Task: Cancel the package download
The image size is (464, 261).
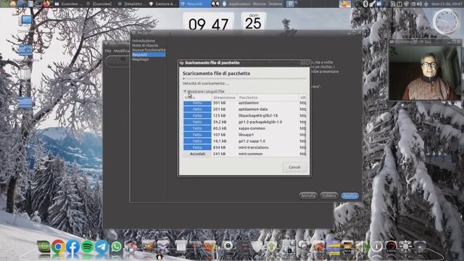Action: [x=294, y=167]
